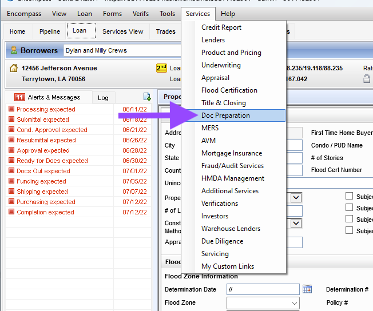The width and height of the screenshot is (373, 311).
Task: Switch to the Pipeline tab
Action: click(49, 31)
